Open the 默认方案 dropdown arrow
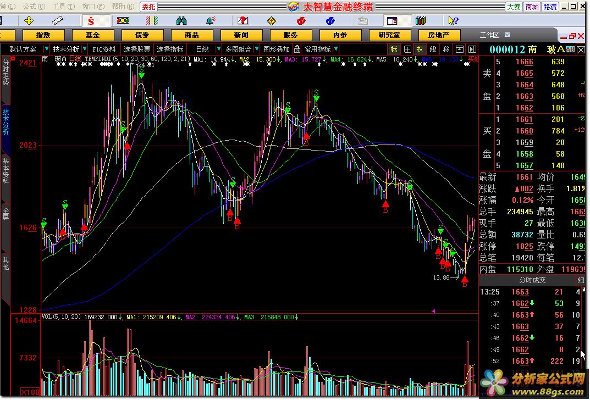This screenshot has height=400, width=590. pyautogui.click(x=46, y=49)
